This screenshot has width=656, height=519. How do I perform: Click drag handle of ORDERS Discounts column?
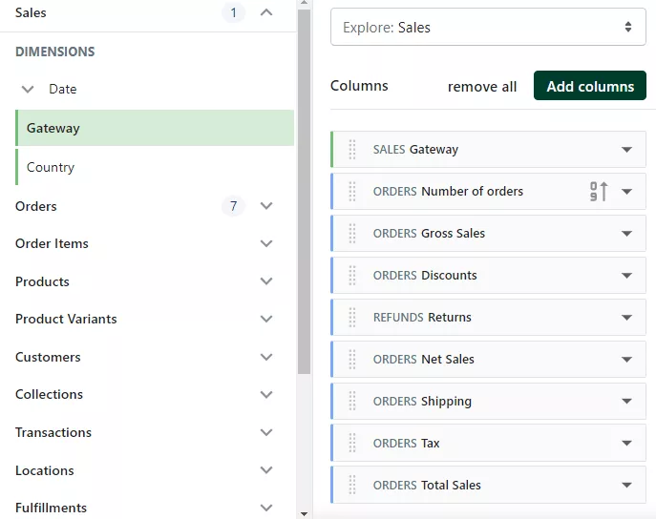352,276
